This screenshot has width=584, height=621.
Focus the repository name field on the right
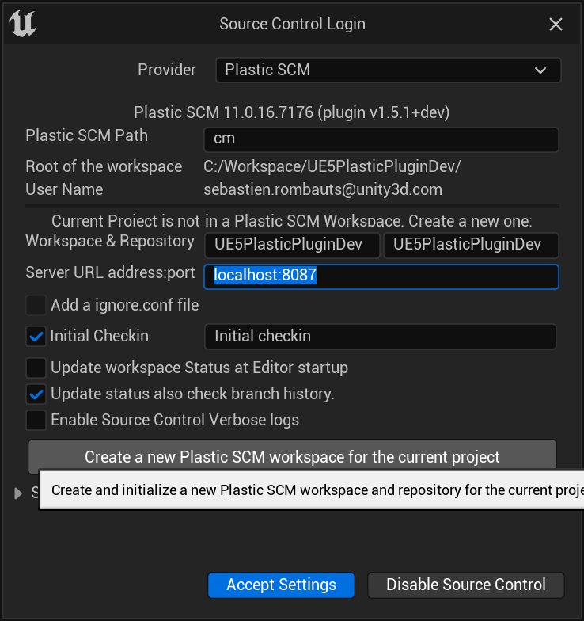coord(471,246)
